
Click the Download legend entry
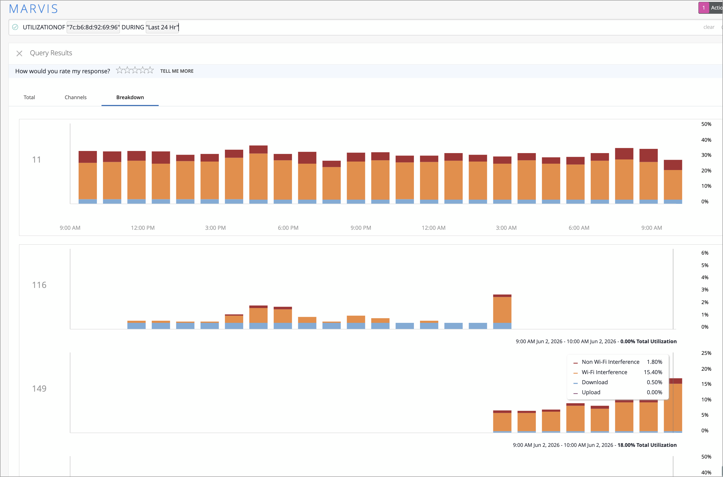click(618, 382)
